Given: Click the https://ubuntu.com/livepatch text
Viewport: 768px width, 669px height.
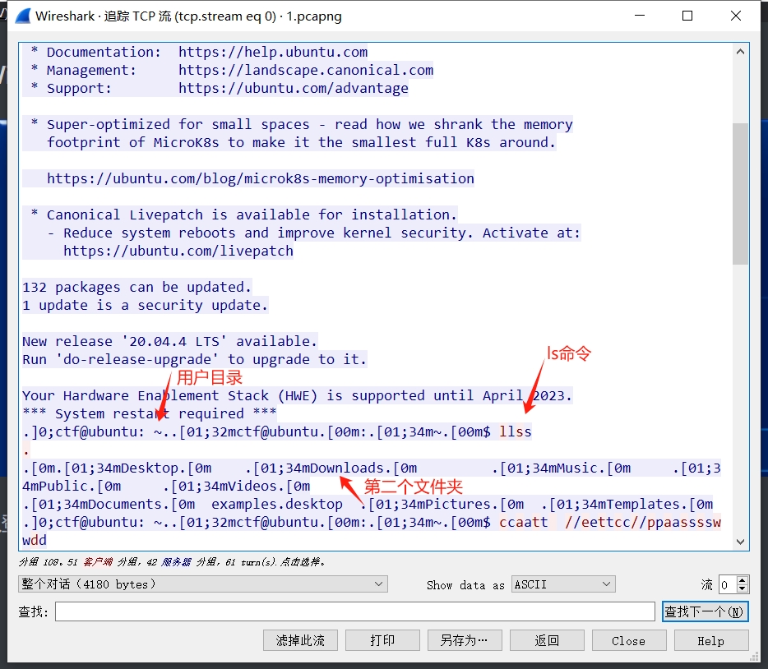Looking at the screenshot, I should pos(178,251).
